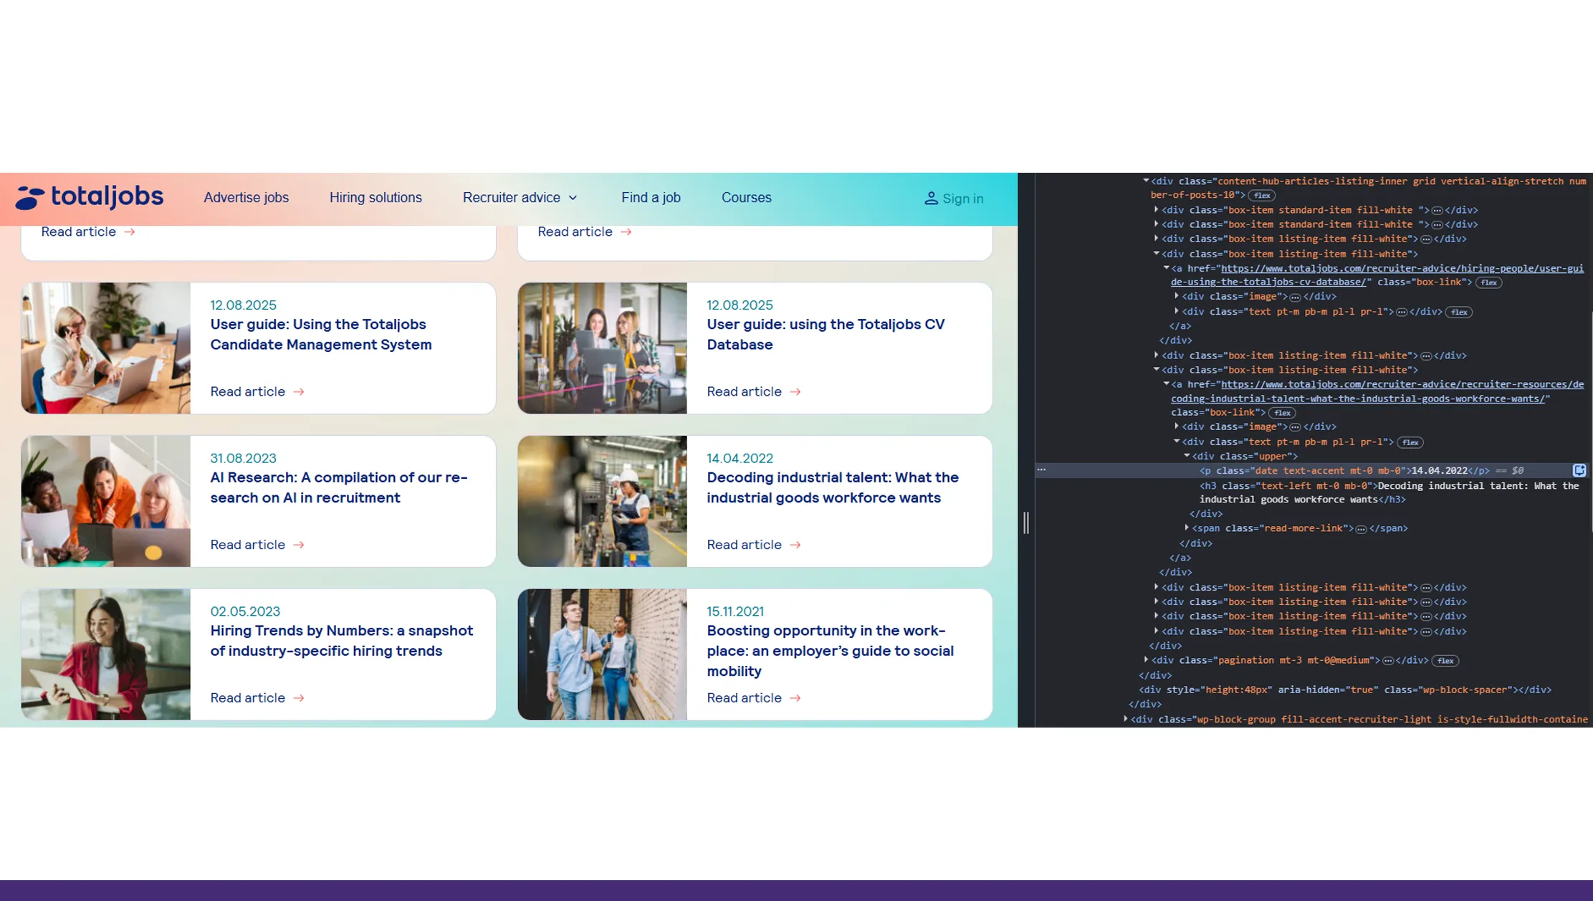Viewport: 1593px width, 901px height.
Task: Open the Recruiter advice dropdown
Action: coord(520,198)
